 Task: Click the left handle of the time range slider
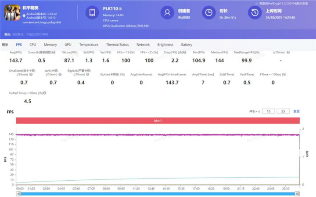pyautogui.click(x=18, y=194)
